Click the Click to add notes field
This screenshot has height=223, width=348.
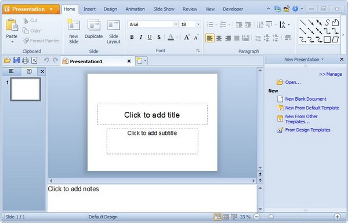[152, 198]
